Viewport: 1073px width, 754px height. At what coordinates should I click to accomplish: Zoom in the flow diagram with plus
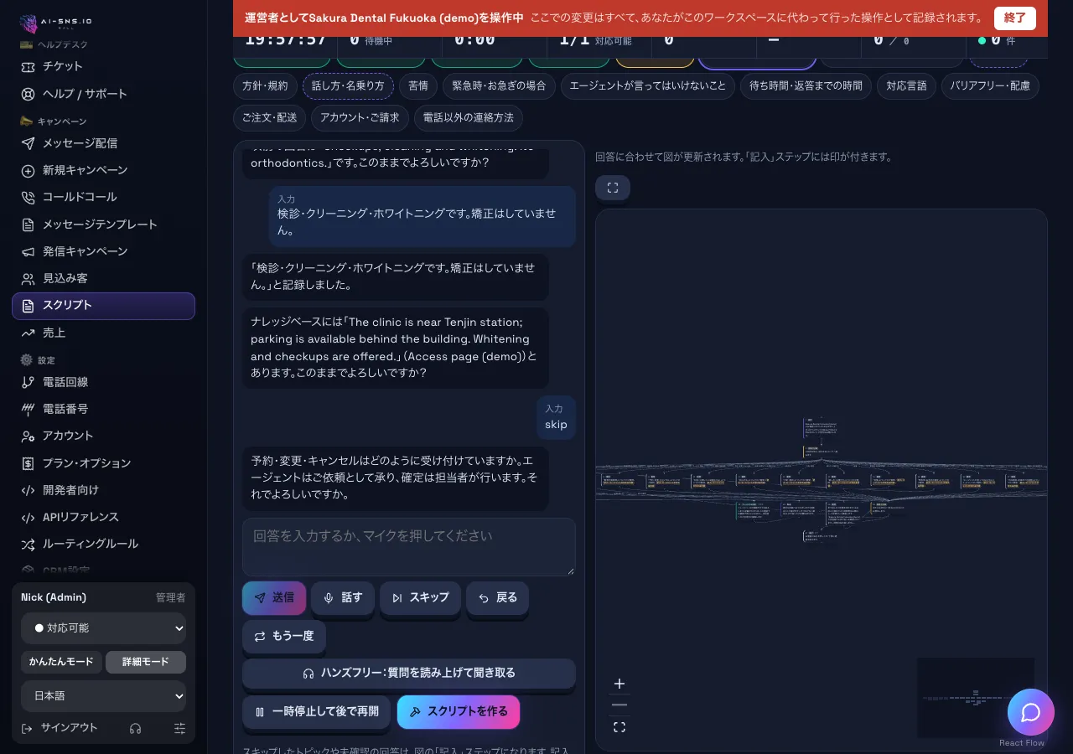point(619,684)
